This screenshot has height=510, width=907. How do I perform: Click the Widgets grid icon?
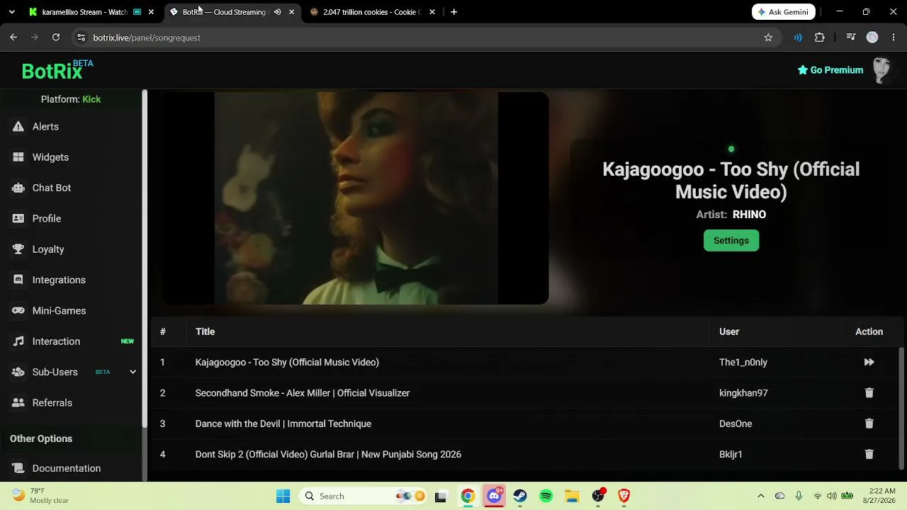(18, 157)
